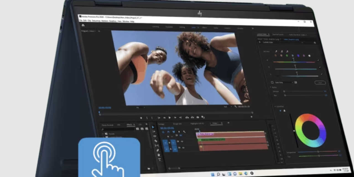Click the camera Export Frame icon
Screen dimensions: 354x177
point(197,117)
